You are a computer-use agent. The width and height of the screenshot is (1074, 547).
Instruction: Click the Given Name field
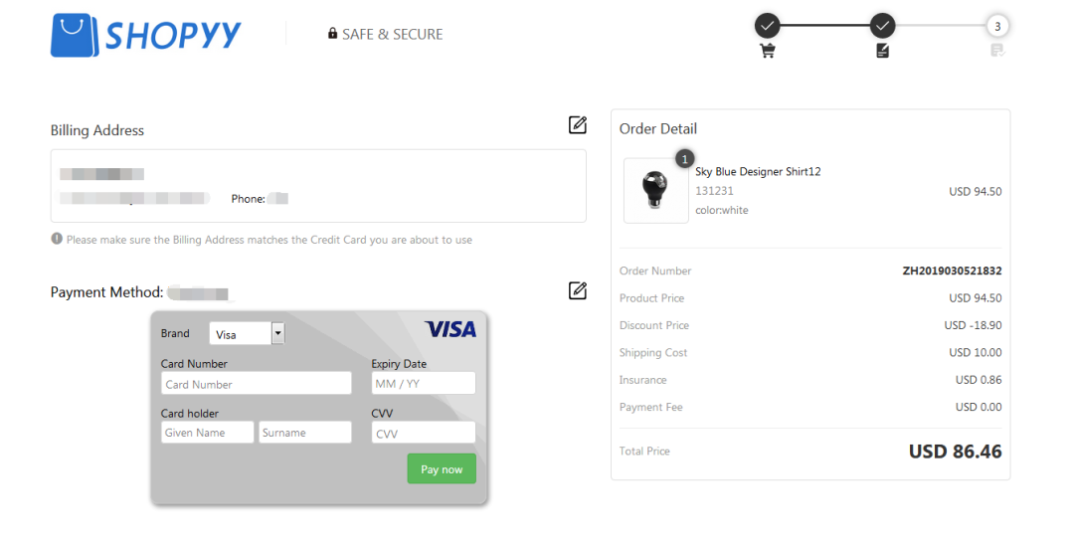(207, 432)
